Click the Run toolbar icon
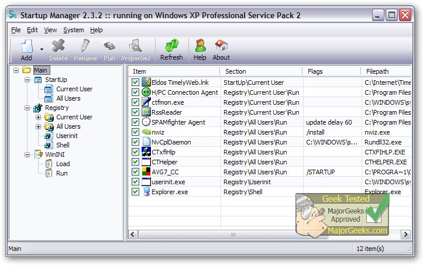 (x=109, y=46)
